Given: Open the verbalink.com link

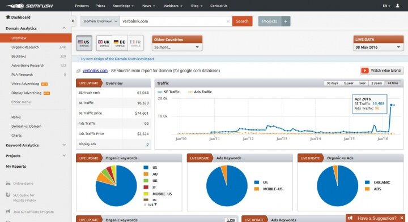Looking at the screenshot, I should (x=95, y=71).
